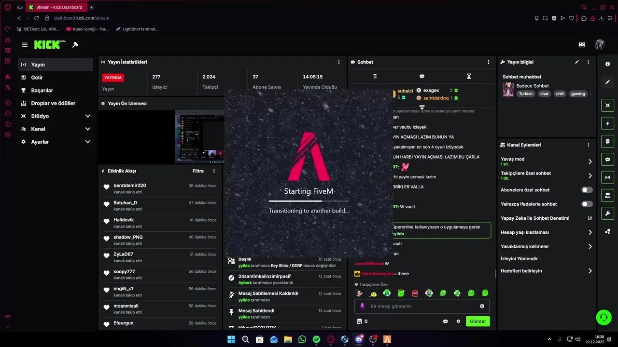Open Yasaklanmış kelimeler options arrow
Screen dimensions: 618x347
click(x=590, y=246)
